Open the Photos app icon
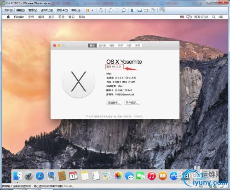 click(118, 176)
